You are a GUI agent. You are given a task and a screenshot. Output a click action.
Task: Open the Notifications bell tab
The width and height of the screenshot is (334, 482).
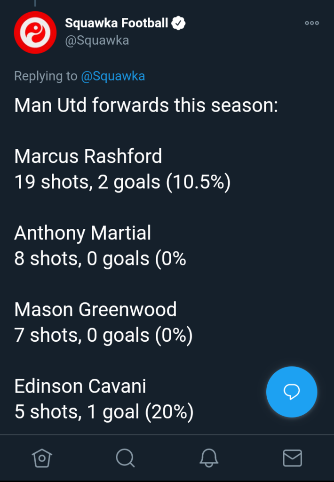[209, 457]
